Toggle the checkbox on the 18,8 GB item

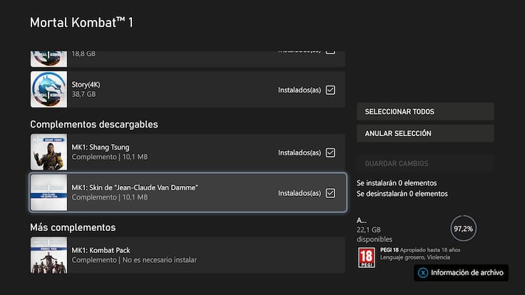330,51
